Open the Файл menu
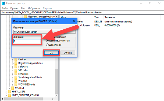Viewport: 164px width, 101px height. [x=5, y=8]
